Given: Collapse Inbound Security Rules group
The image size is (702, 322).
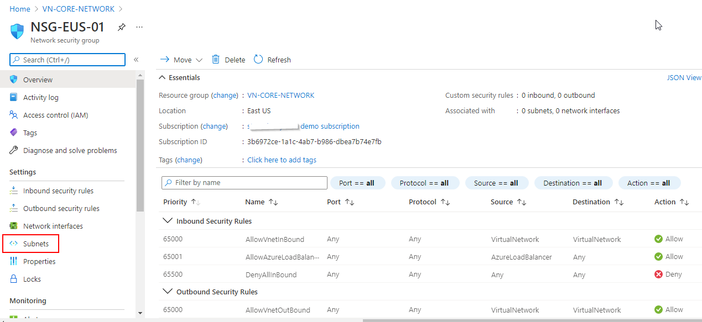Looking at the screenshot, I should (x=167, y=221).
